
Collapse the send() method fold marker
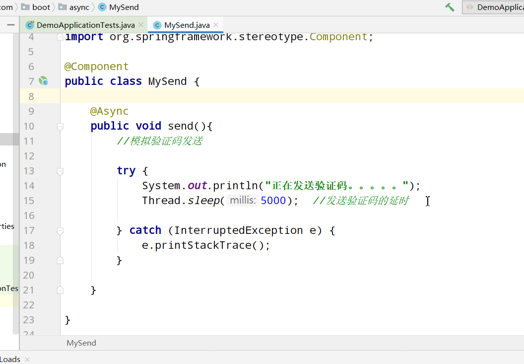[60, 127]
